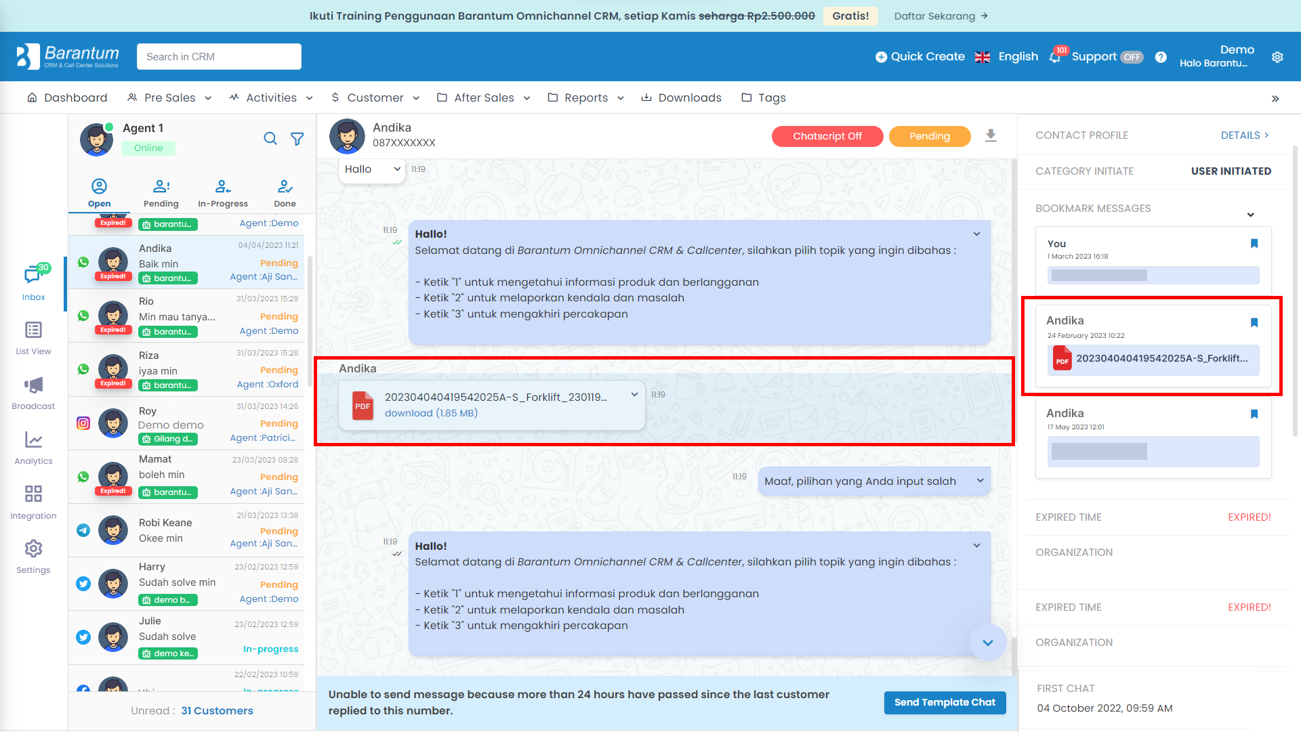Expand the navigation with double chevron icon

click(1275, 99)
